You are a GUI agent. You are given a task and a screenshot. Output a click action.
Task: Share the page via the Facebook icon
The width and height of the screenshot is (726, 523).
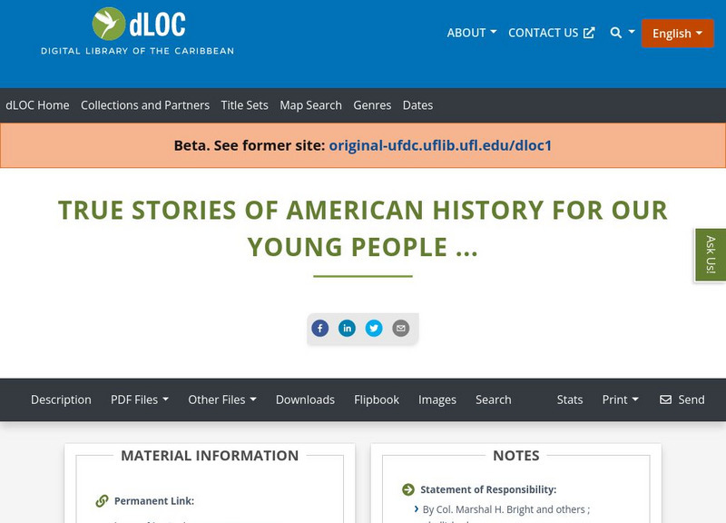319,328
